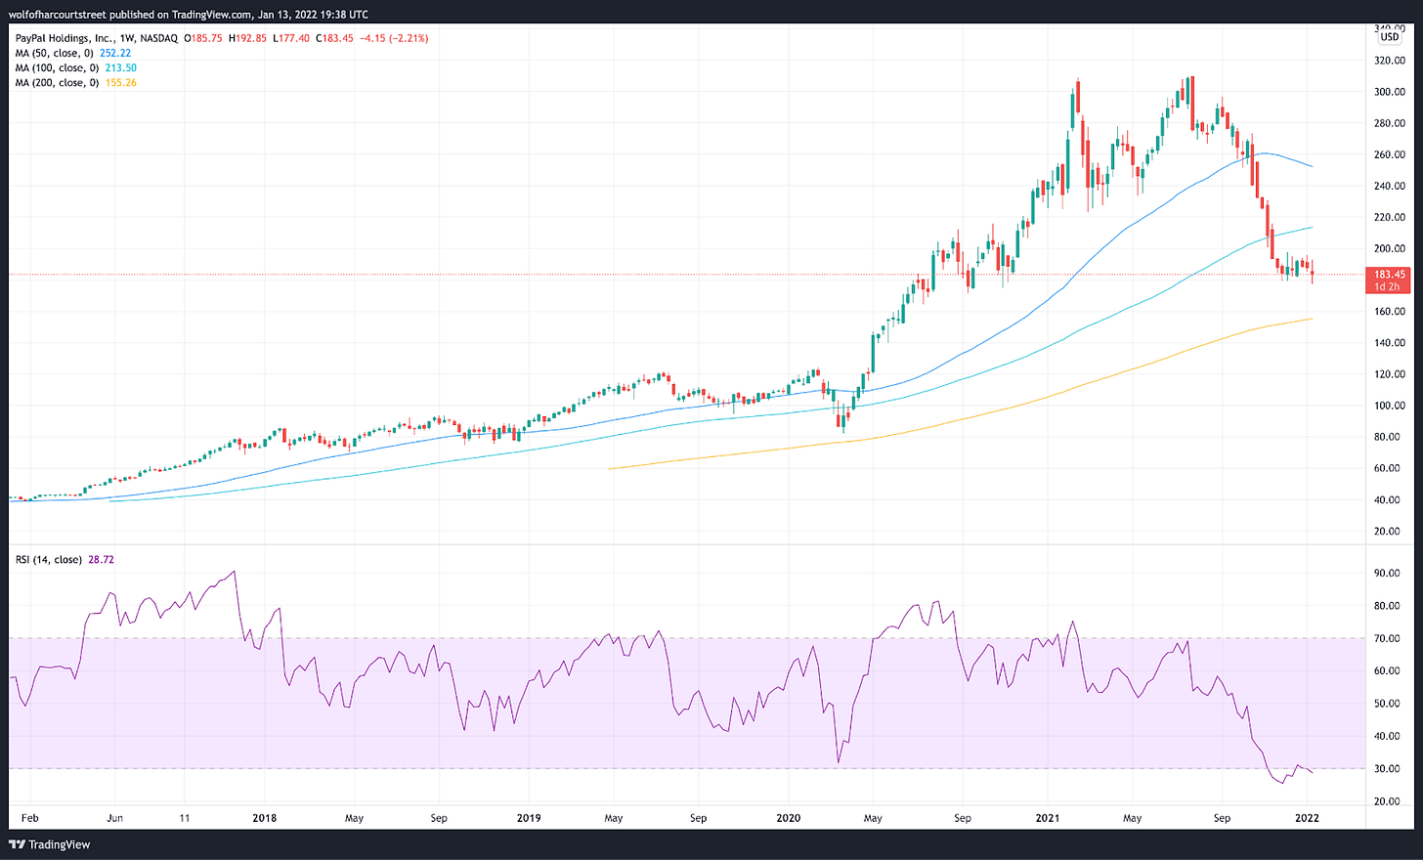Screen dimensions: 1423x860
Task: Click the 2019 label on time axis
Action: (x=529, y=818)
